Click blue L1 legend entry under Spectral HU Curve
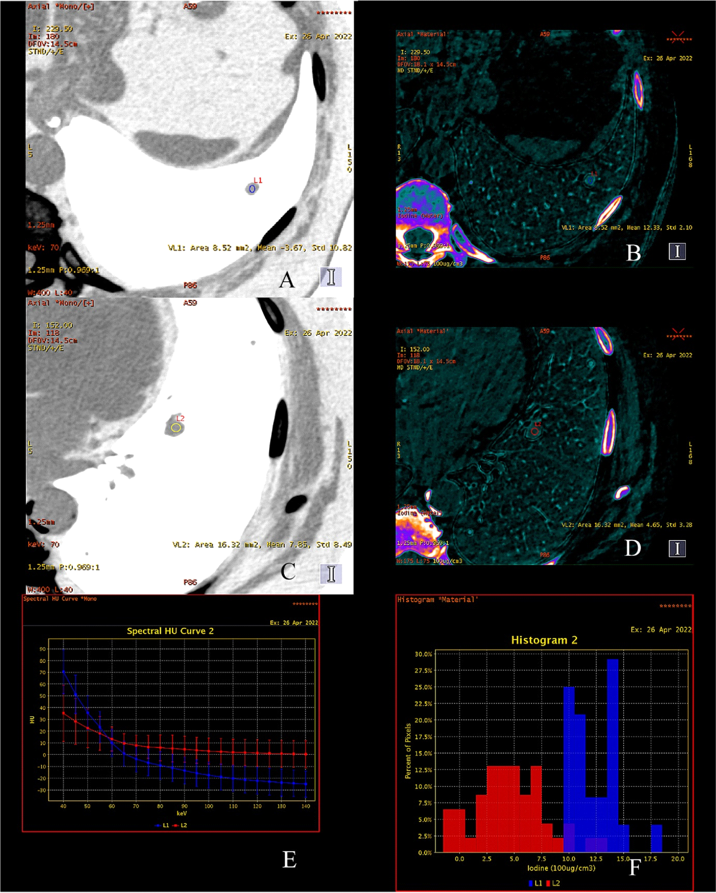Screen dimensions: 716x893 (x=162, y=826)
